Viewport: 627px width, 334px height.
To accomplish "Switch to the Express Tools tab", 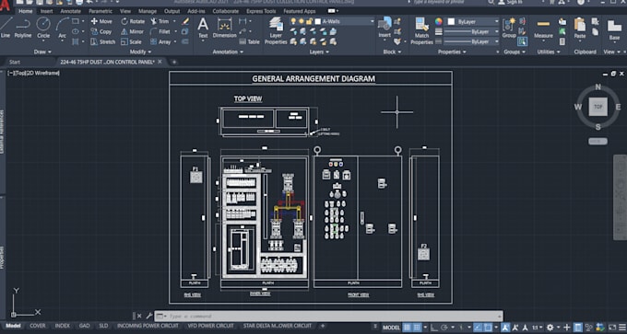I will tap(261, 11).
